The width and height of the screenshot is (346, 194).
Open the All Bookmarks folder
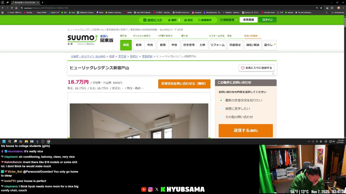pos(338,12)
